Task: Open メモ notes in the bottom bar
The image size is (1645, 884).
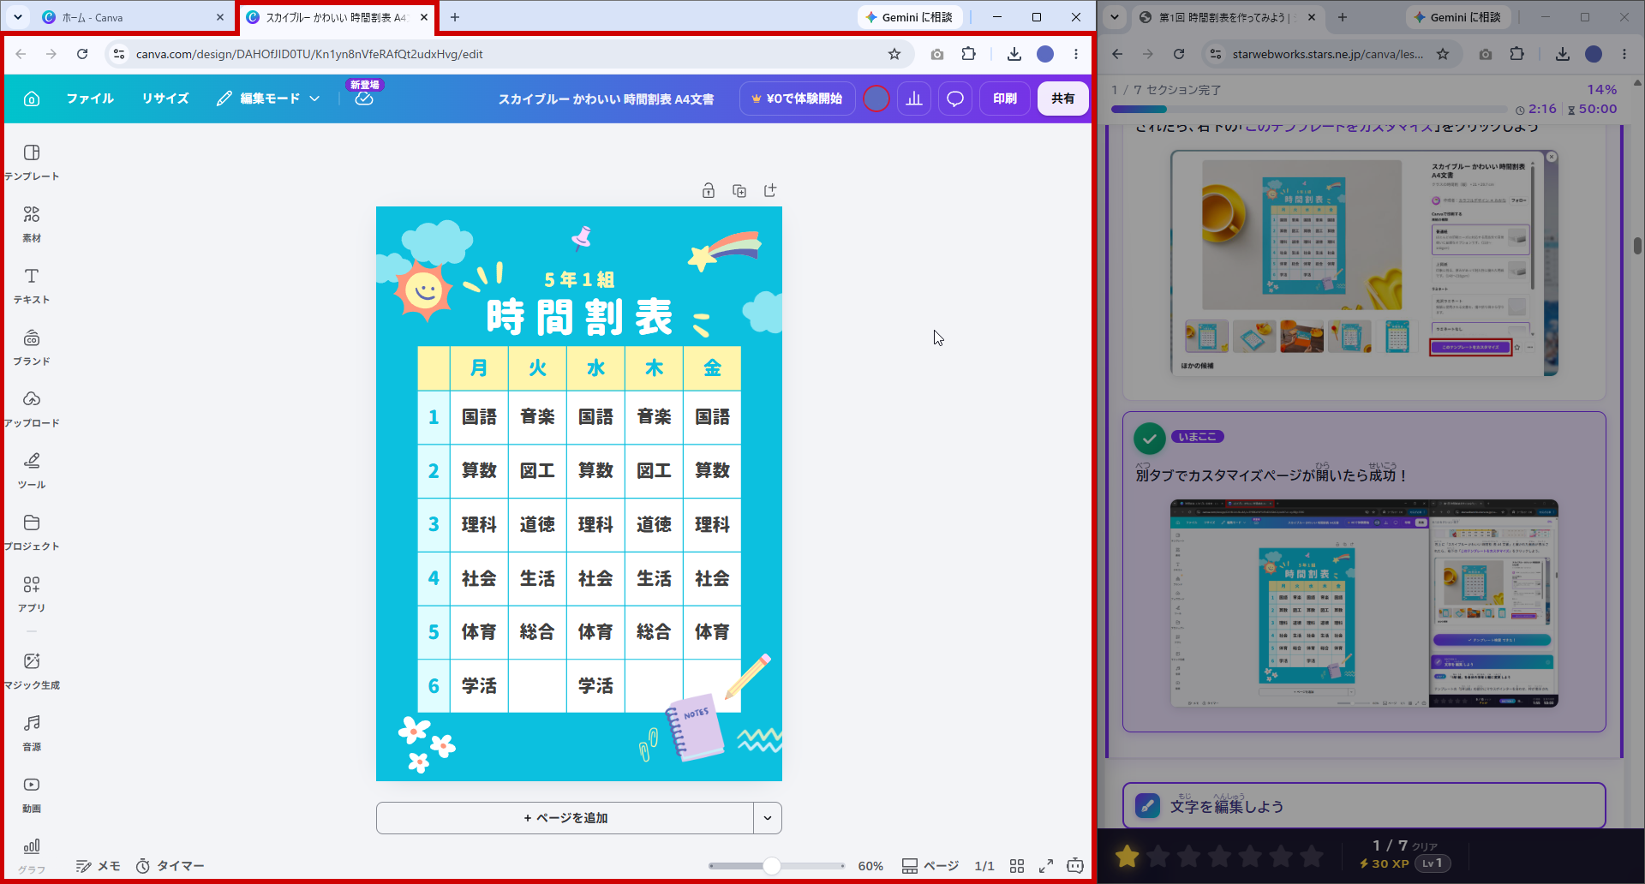Action: coord(98,866)
